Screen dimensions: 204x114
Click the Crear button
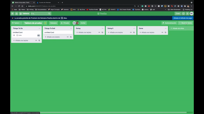click(x=178, y=14)
